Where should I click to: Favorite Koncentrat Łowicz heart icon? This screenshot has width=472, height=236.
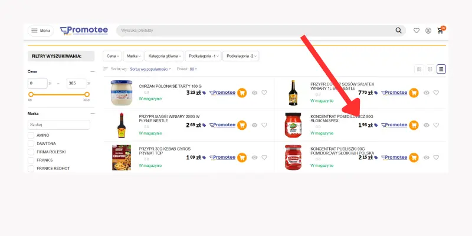[x=436, y=125]
